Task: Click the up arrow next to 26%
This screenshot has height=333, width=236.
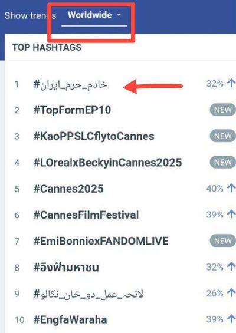Action: (231, 294)
